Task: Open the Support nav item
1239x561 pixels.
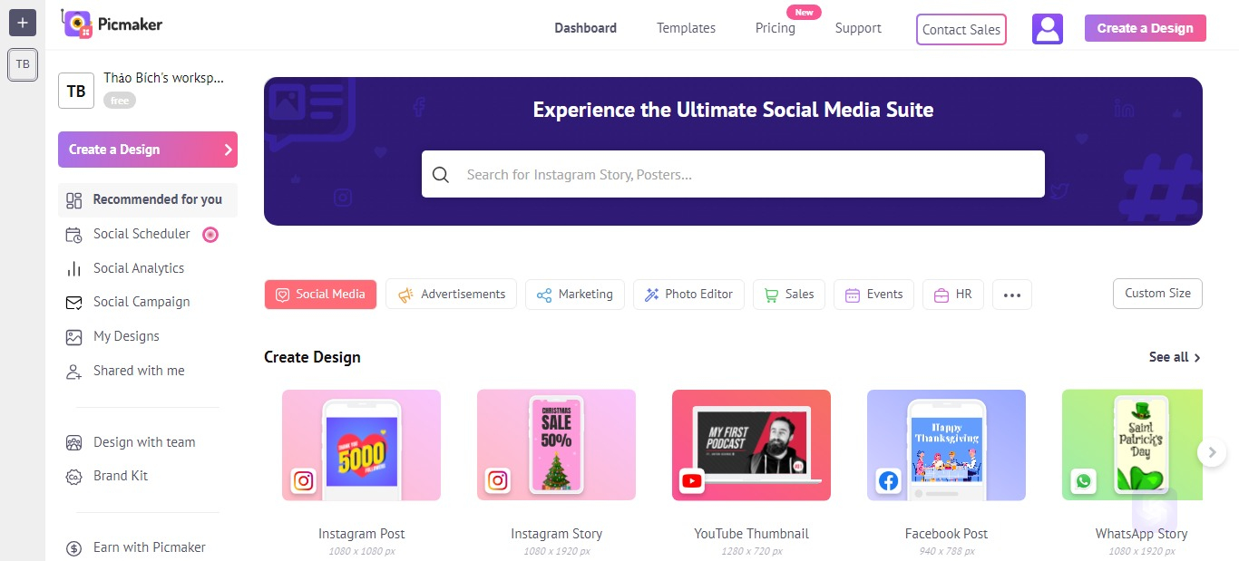Action: point(858,28)
